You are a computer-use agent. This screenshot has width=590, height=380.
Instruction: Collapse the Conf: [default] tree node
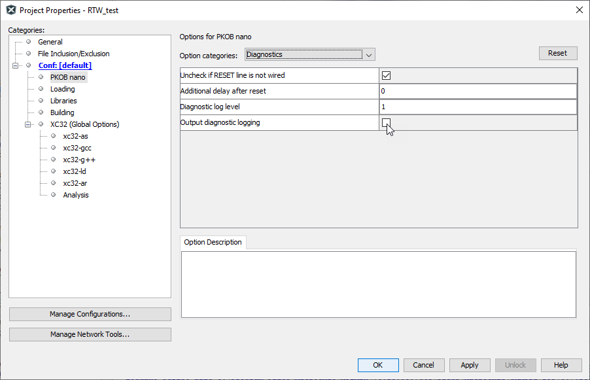[16, 65]
